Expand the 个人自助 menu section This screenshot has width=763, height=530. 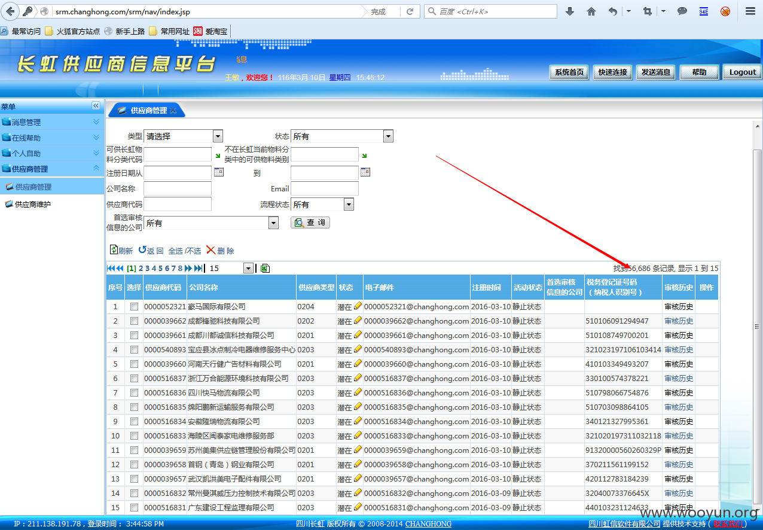[x=52, y=153]
